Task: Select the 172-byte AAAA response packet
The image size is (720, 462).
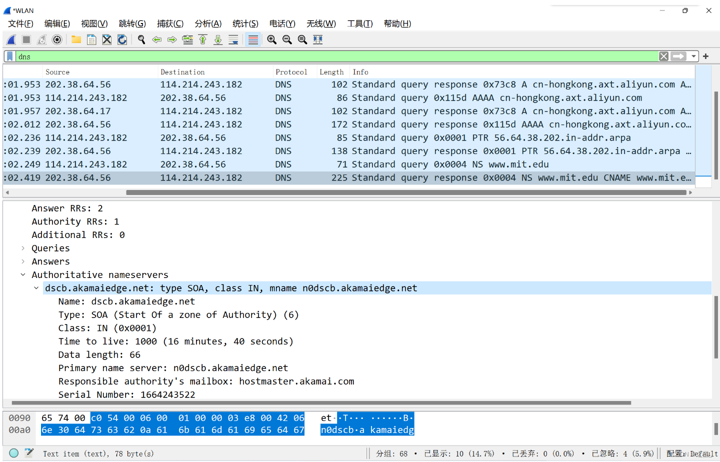Action: (x=349, y=124)
